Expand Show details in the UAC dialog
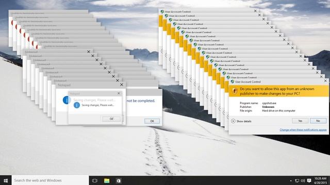 (x=241, y=121)
